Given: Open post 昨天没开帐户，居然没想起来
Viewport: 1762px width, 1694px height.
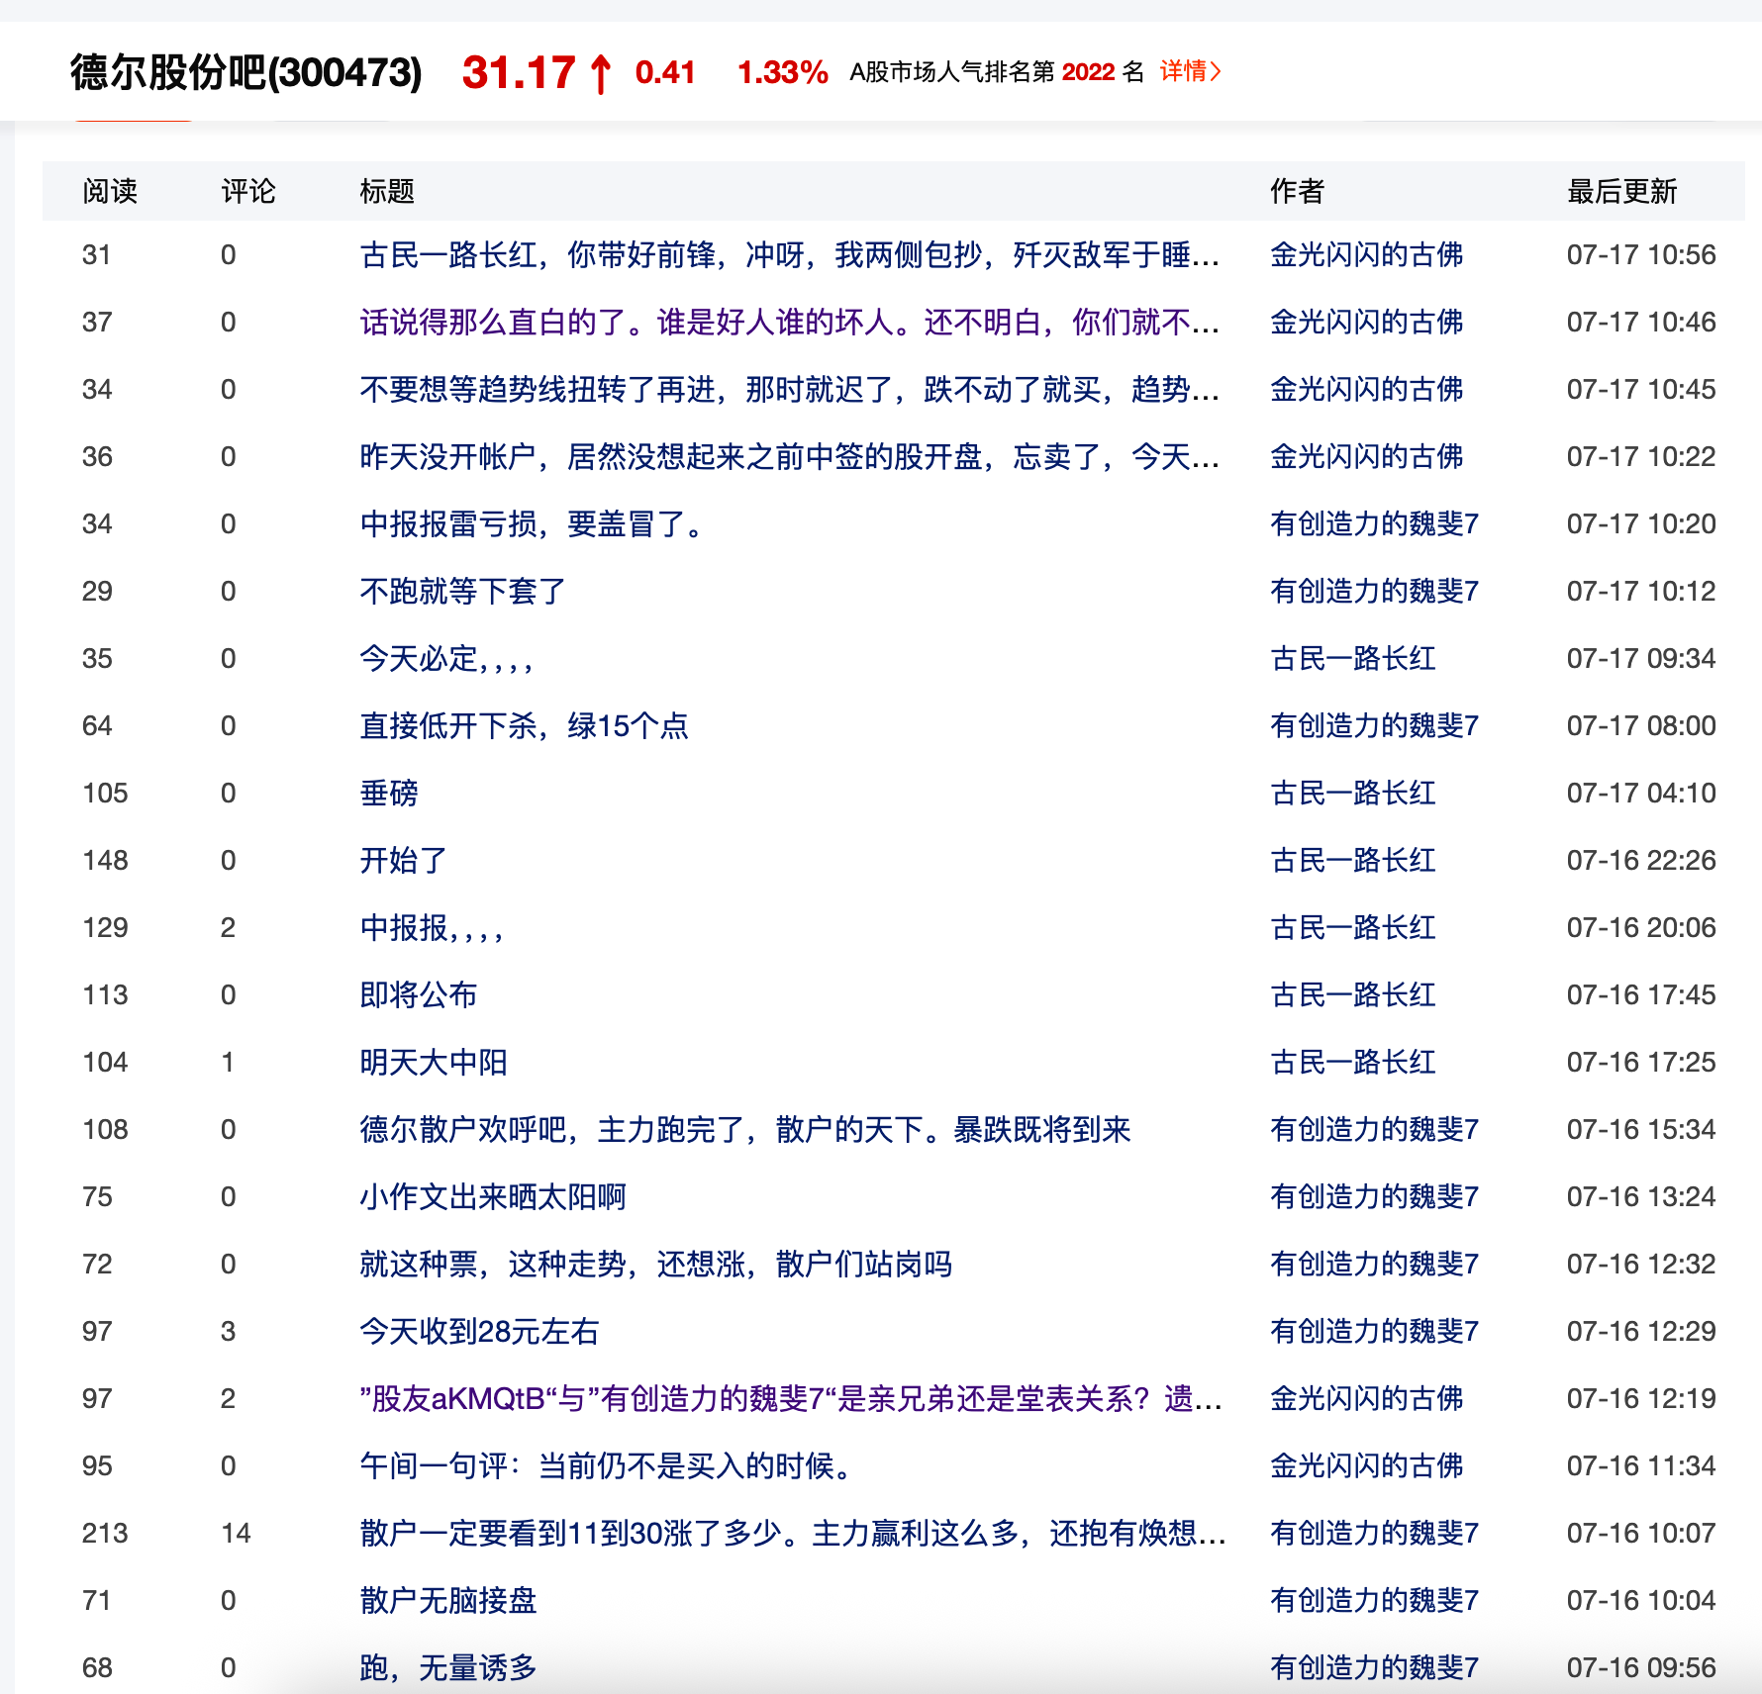Looking at the screenshot, I should pyautogui.click(x=789, y=457).
